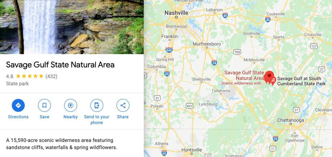Open the waterfall photo thumbnail
Image resolution: width=332 pixels, height=157 pixels.
point(72,27)
